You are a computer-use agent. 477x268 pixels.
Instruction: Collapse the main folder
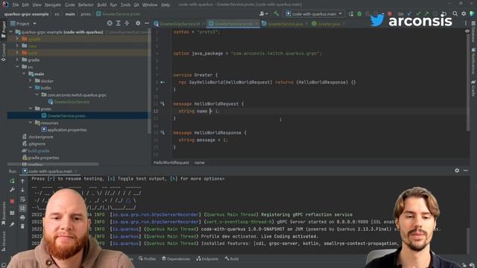(24, 74)
